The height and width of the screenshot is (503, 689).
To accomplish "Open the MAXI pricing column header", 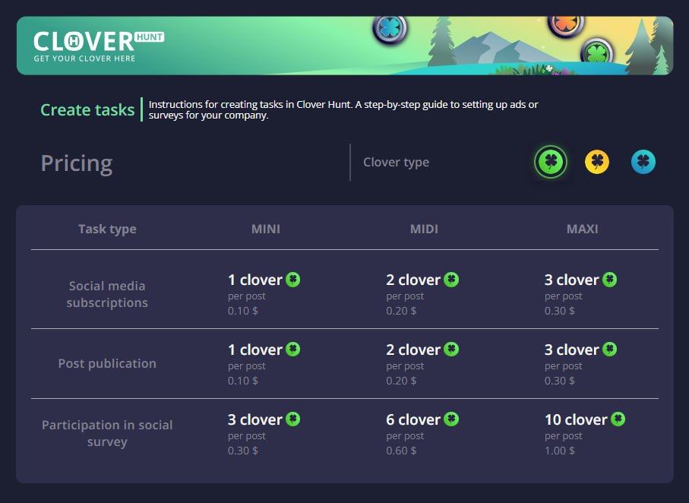I will click(582, 228).
